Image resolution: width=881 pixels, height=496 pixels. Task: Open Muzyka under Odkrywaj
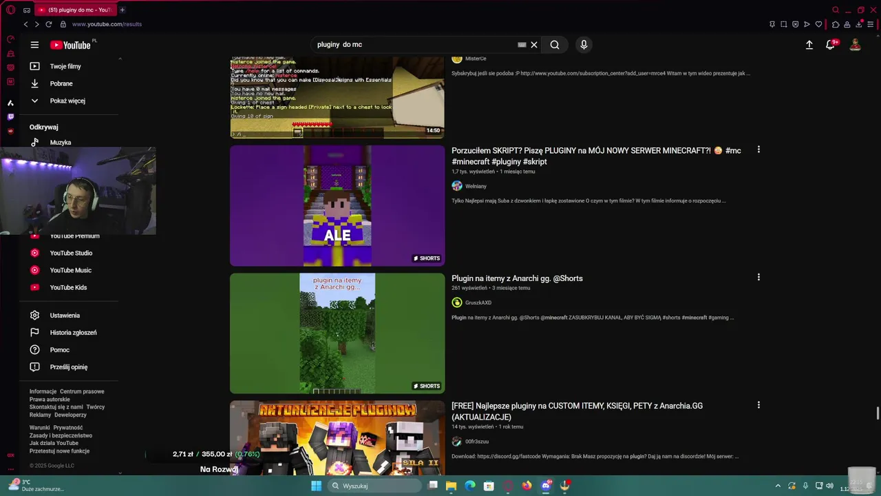tap(61, 143)
